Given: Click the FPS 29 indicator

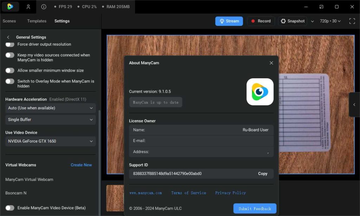Looking at the screenshot, I should 63,7.
